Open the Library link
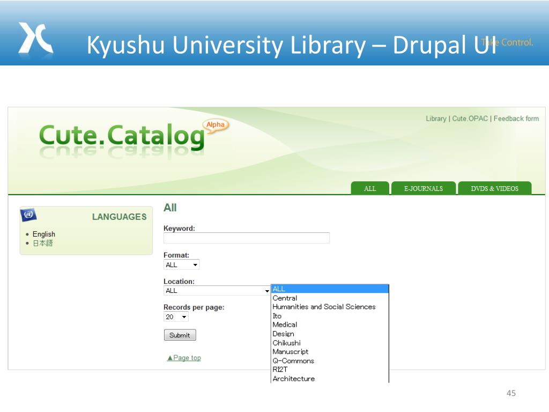 coord(436,119)
